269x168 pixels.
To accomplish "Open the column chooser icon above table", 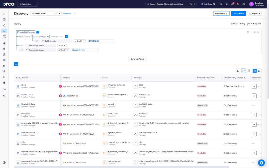I will coord(238,71).
